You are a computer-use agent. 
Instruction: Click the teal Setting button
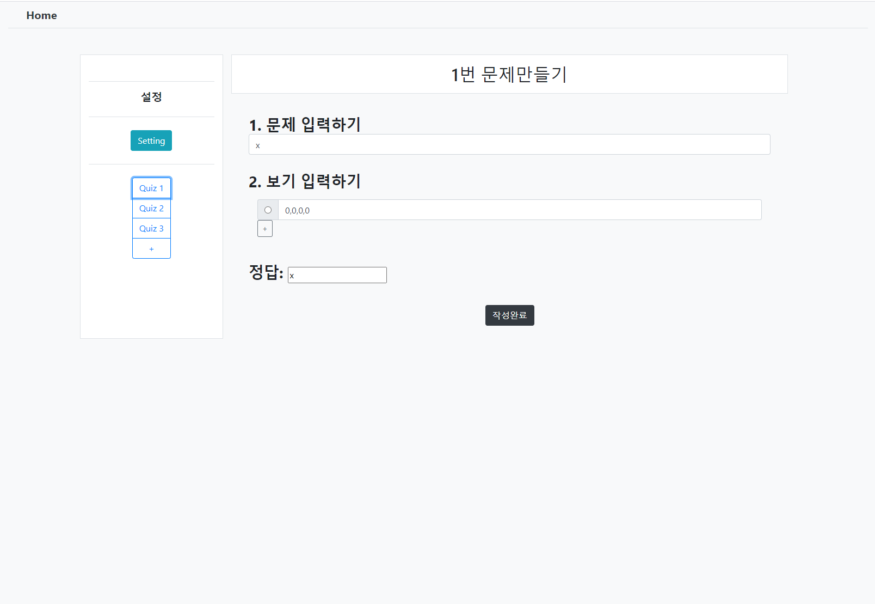151,141
